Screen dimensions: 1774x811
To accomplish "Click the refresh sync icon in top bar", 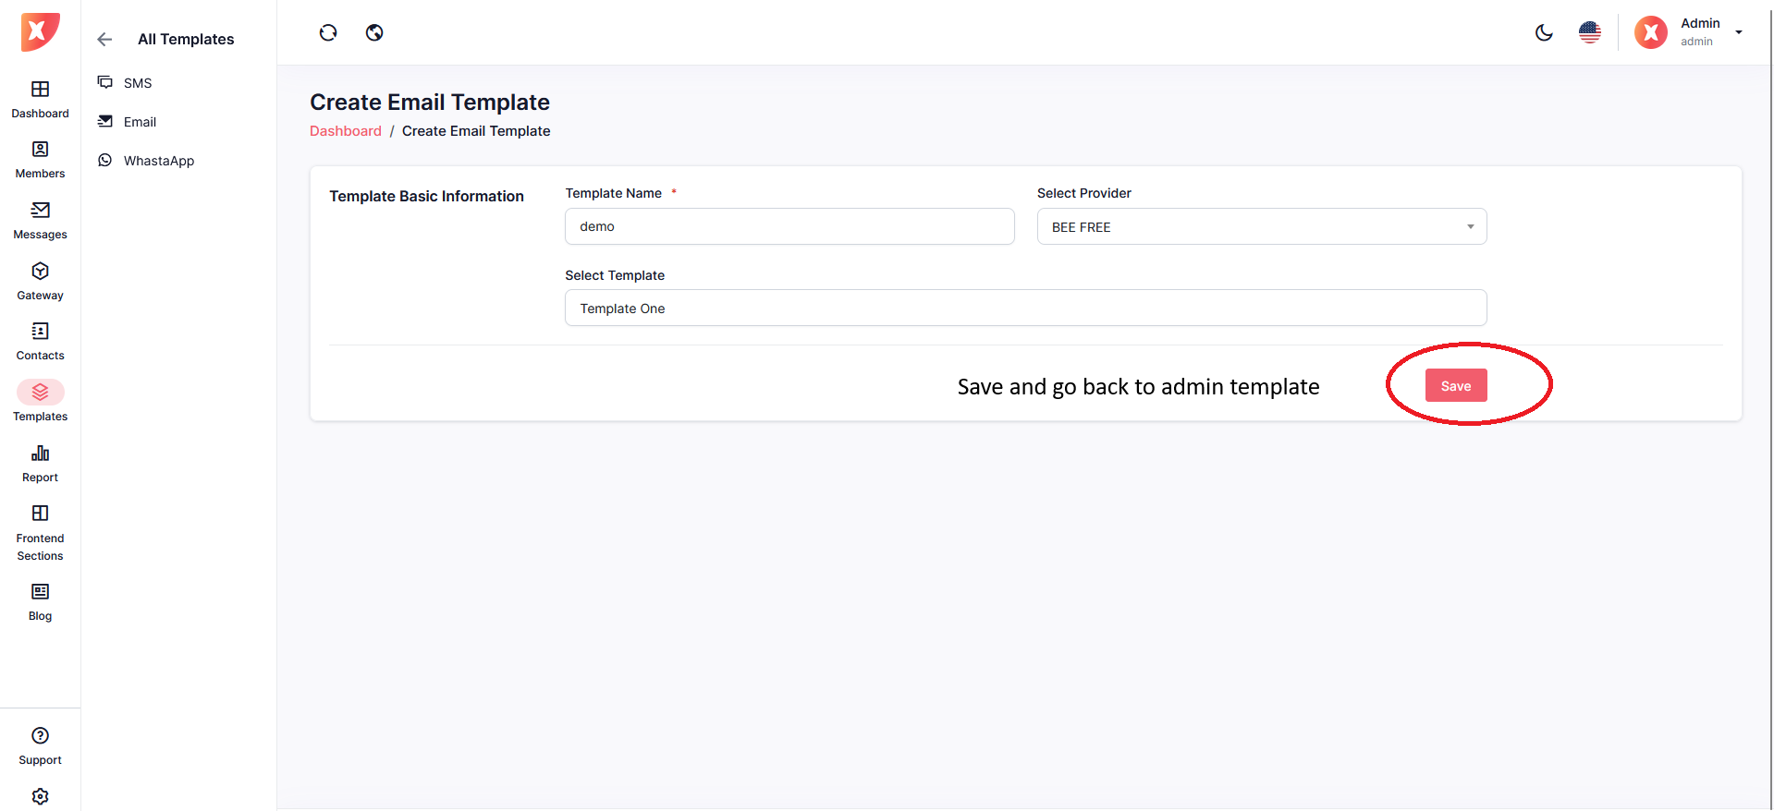I will pos(328,33).
